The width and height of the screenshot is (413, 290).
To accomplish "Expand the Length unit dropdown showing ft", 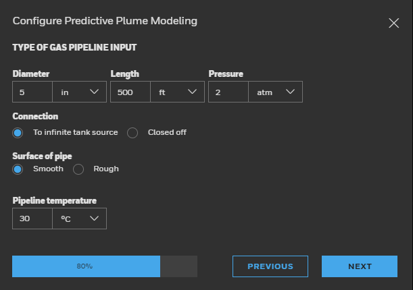I will click(177, 92).
